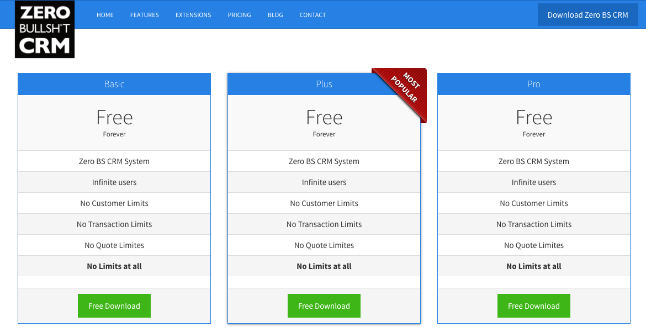
Task: Open the BLOG link in navigation
Action: [275, 15]
